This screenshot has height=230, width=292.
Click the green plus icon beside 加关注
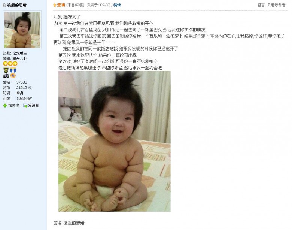[x=5, y=106]
